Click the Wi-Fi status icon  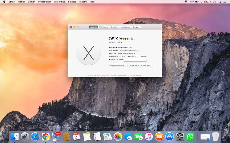click(186, 2)
